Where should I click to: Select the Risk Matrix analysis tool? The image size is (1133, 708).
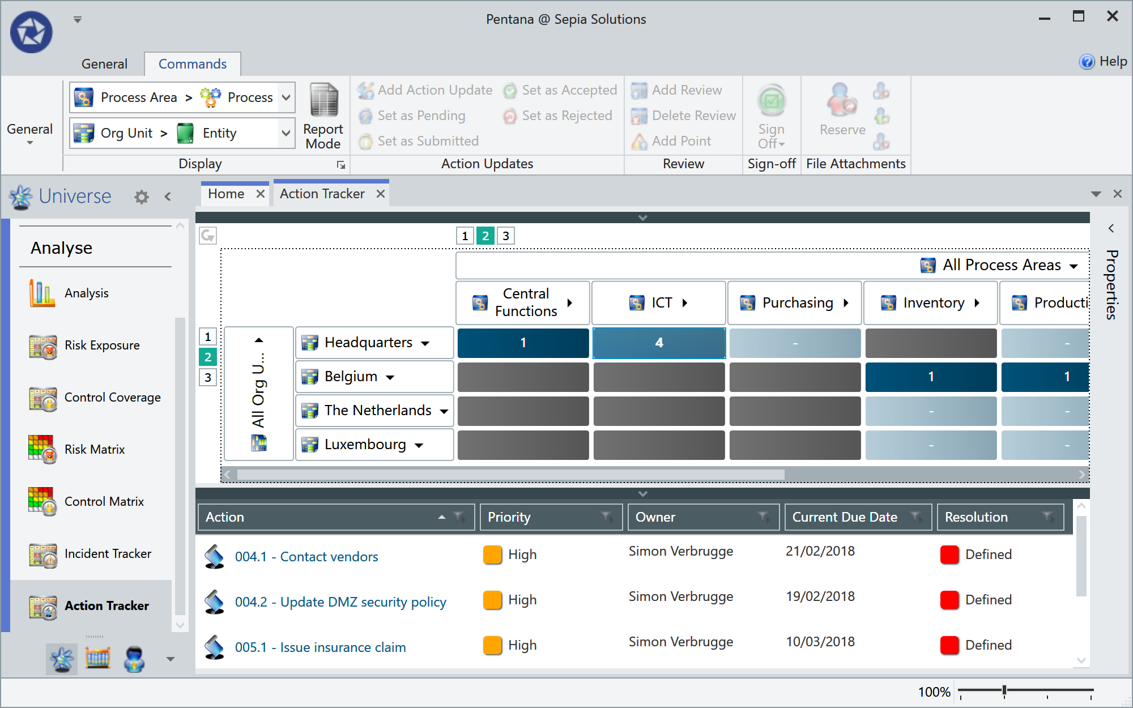point(94,449)
